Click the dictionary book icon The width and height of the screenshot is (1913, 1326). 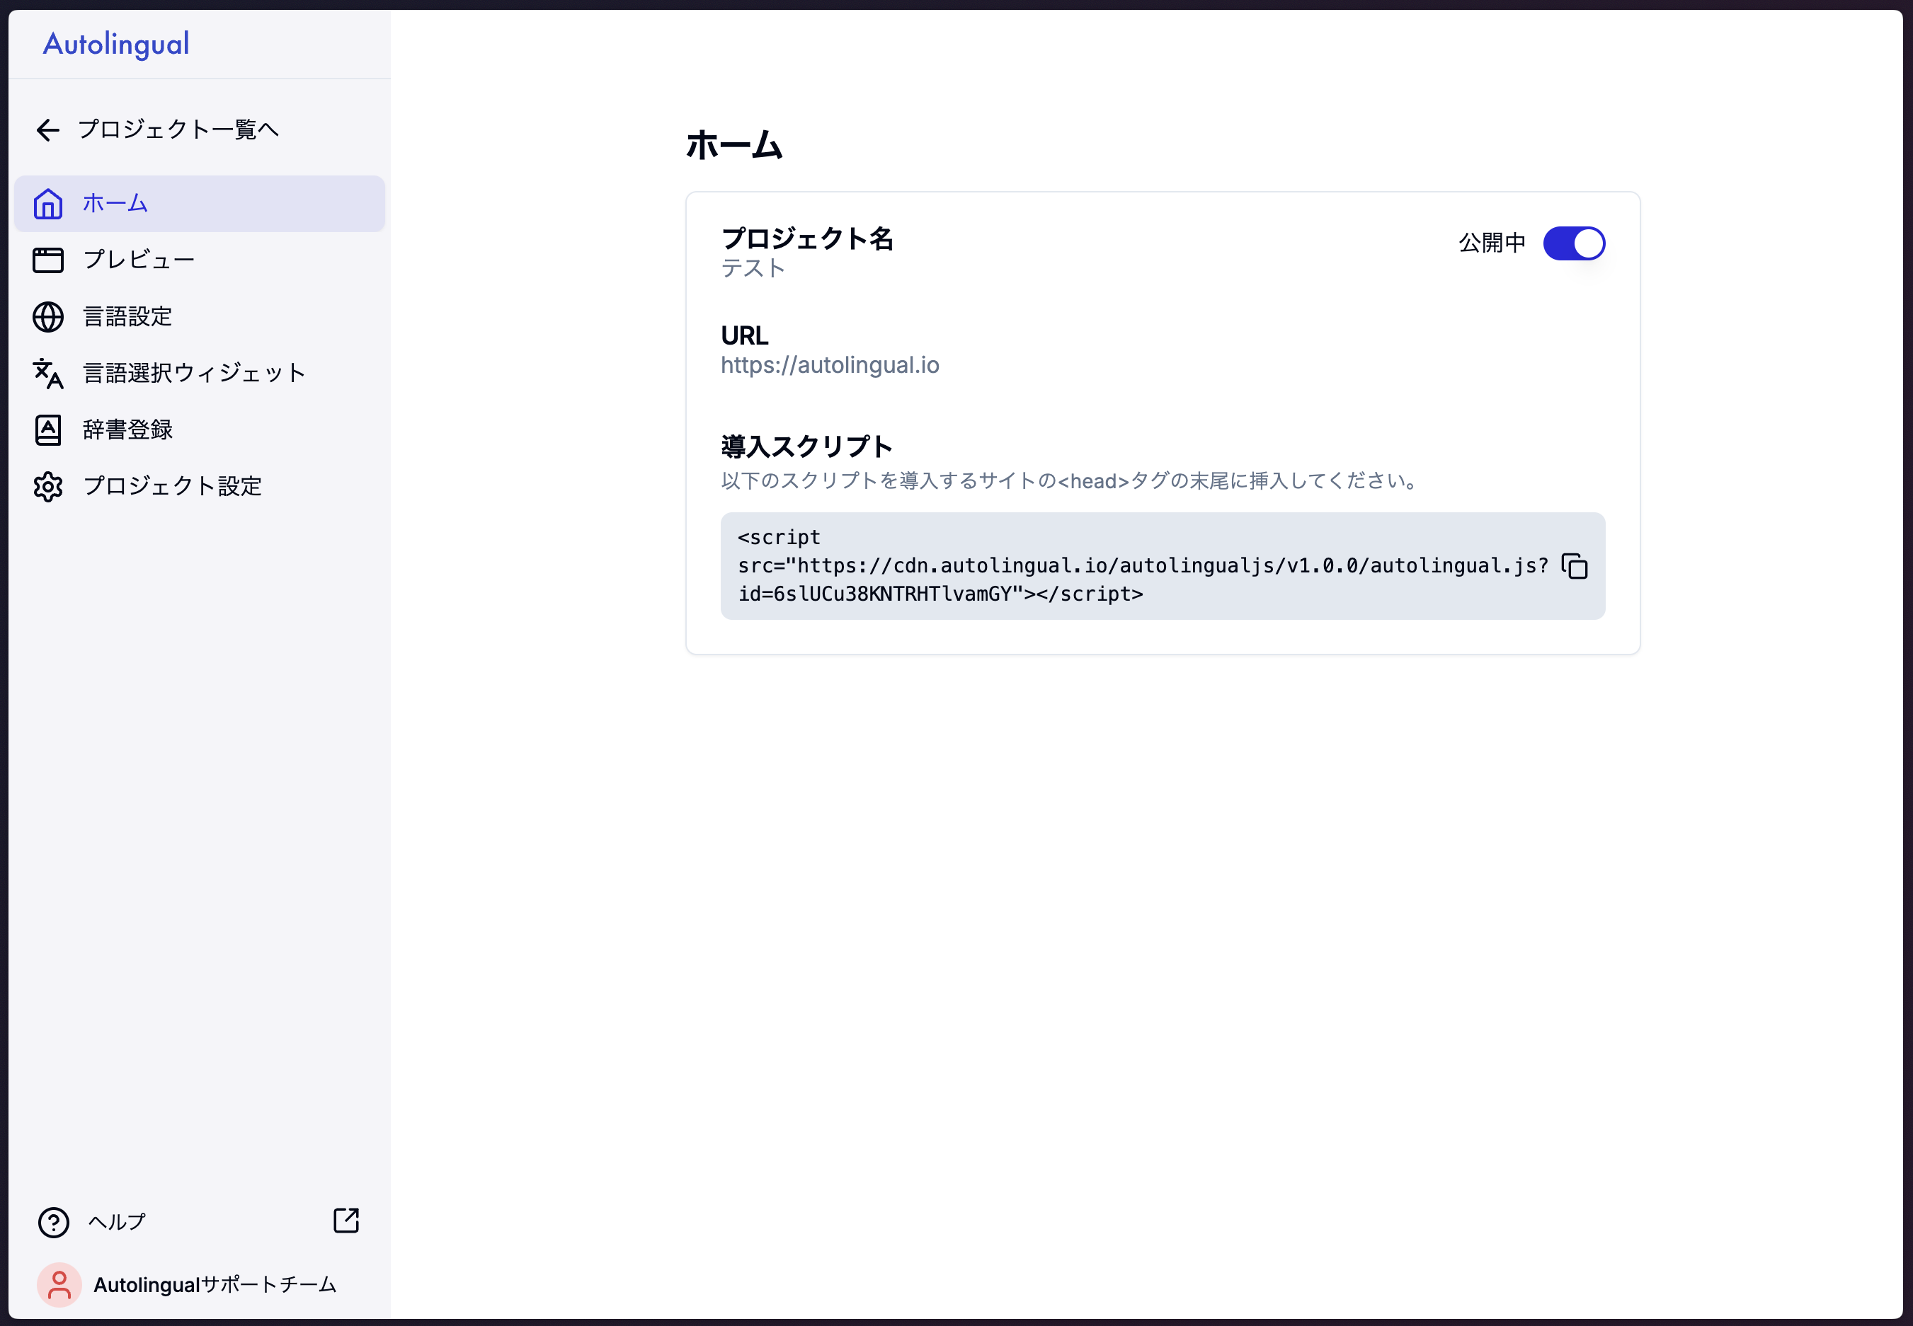tap(48, 429)
